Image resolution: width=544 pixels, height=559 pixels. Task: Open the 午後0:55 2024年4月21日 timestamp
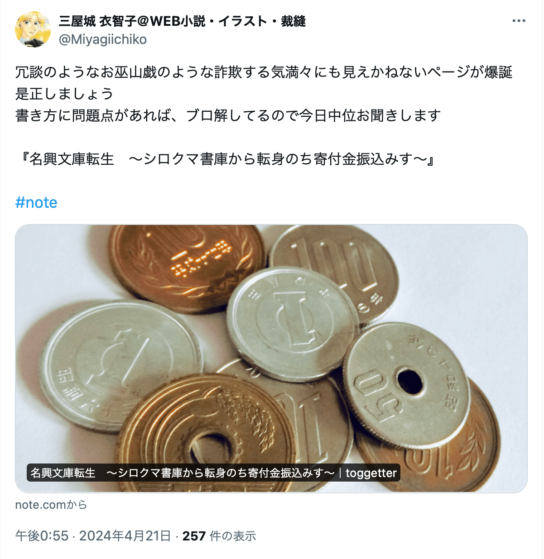[x=93, y=536]
